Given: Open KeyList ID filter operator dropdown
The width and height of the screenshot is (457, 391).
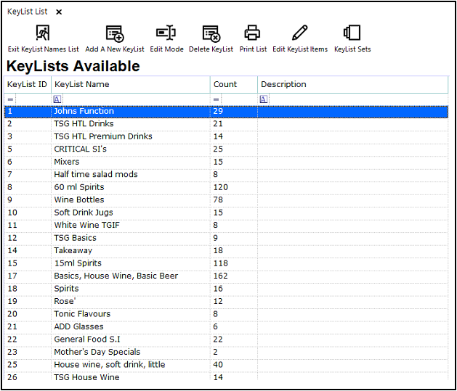Looking at the screenshot, I should [10, 99].
